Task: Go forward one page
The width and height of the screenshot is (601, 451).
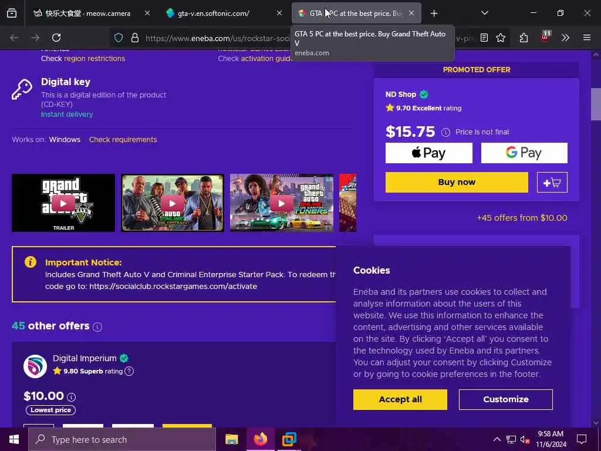Action: click(x=35, y=38)
